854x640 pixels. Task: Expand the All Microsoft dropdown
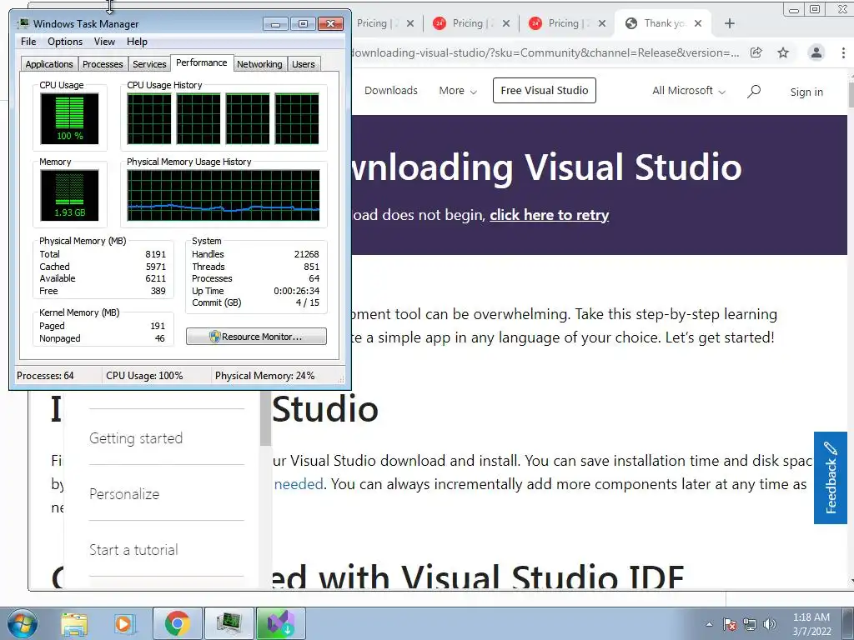689,91
